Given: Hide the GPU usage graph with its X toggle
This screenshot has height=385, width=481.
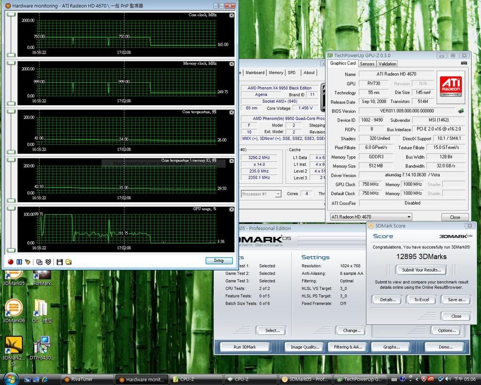Looking at the screenshot, I should (x=232, y=209).
